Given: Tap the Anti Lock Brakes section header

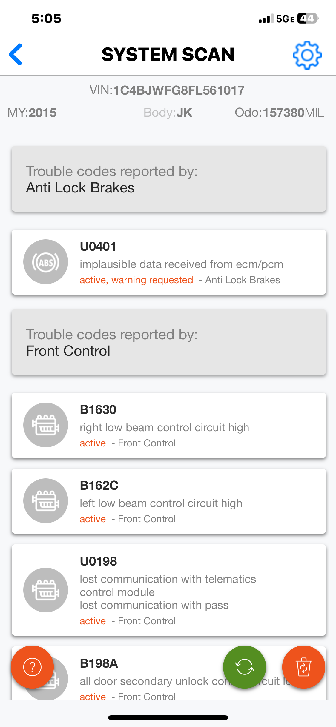Looking at the screenshot, I should (169, 179).
